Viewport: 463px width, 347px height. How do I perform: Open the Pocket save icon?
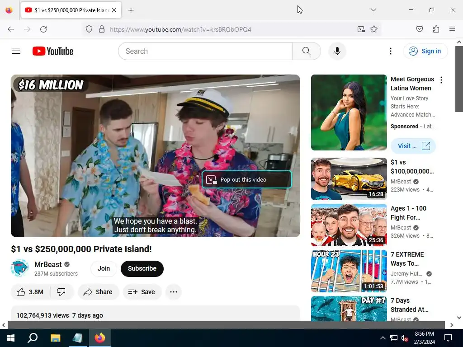[x=419, y=29]
